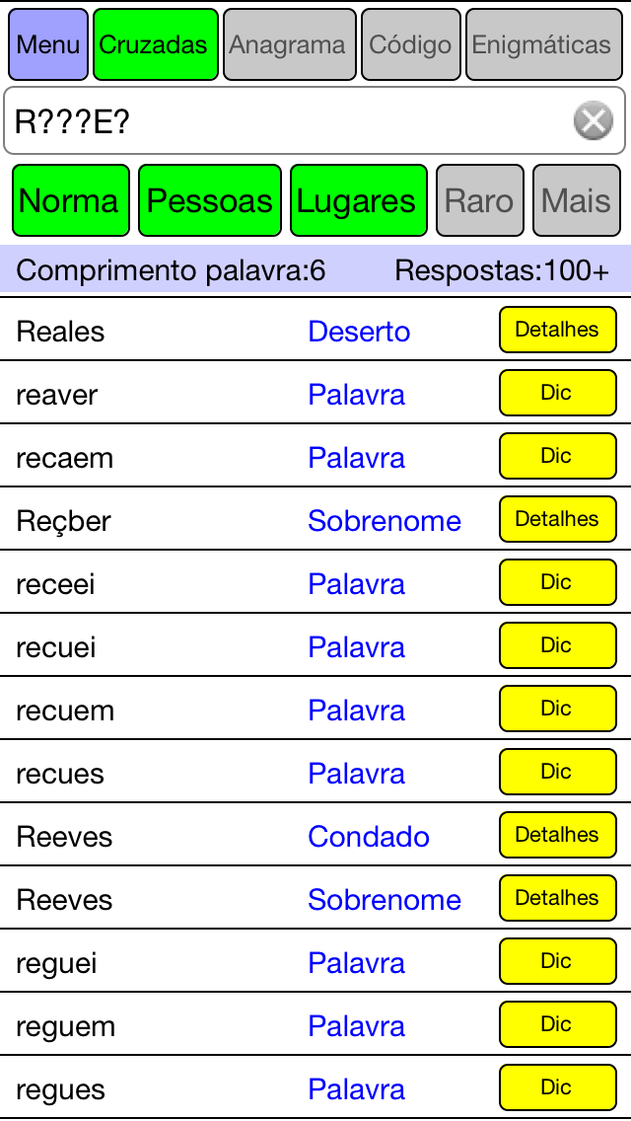This screenshot has width=631, height=1121.
Task: Open Detalhes for Reeves Condado
Action: coord(557,834)
